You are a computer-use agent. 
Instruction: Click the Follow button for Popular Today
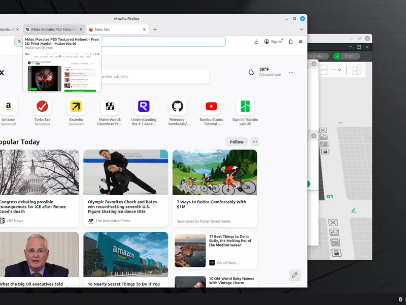(x=236, y=142)
